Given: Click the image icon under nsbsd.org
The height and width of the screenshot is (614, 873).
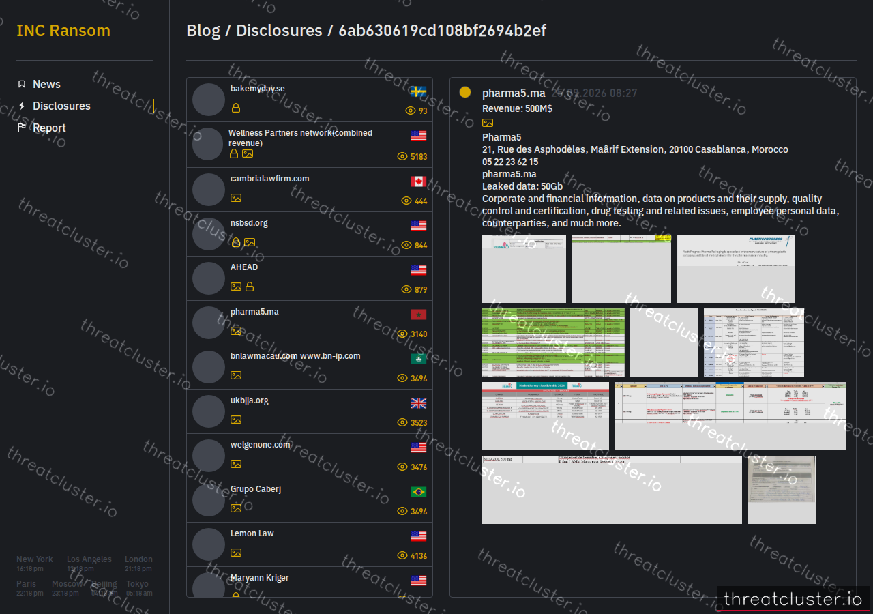Looking at the screenshot, I should click(250, 242).
